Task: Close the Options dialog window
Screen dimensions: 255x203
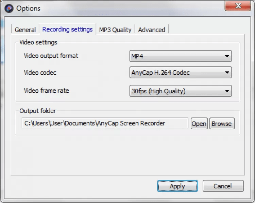Action: coord(238,6)
